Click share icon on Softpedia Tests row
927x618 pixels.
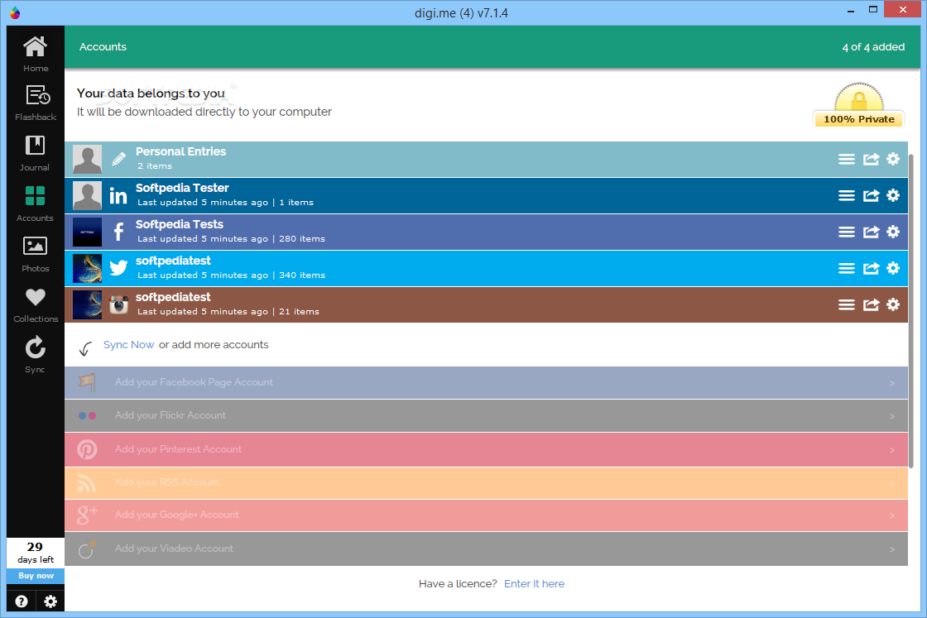point(871,232)
